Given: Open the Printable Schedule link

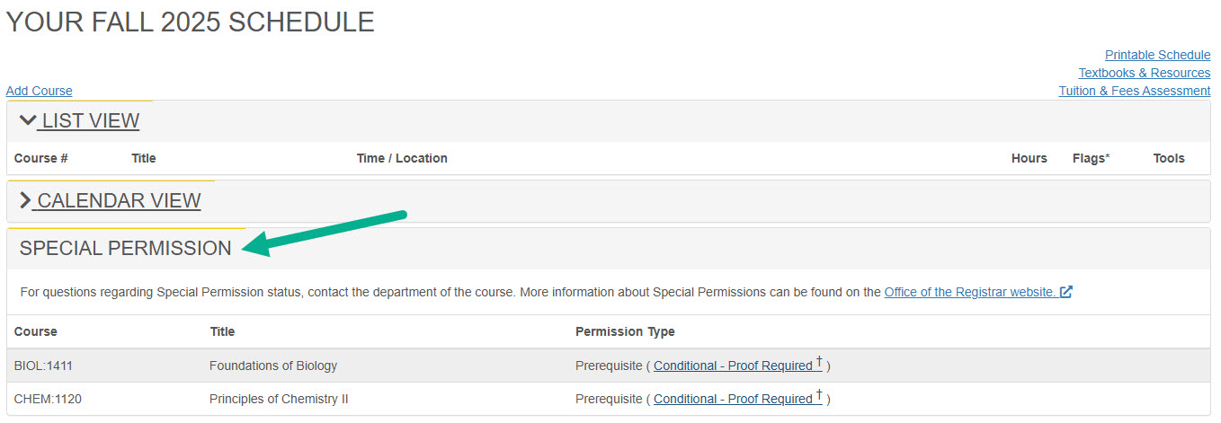Looking at the screenshot, I should tap(1157, 55).
